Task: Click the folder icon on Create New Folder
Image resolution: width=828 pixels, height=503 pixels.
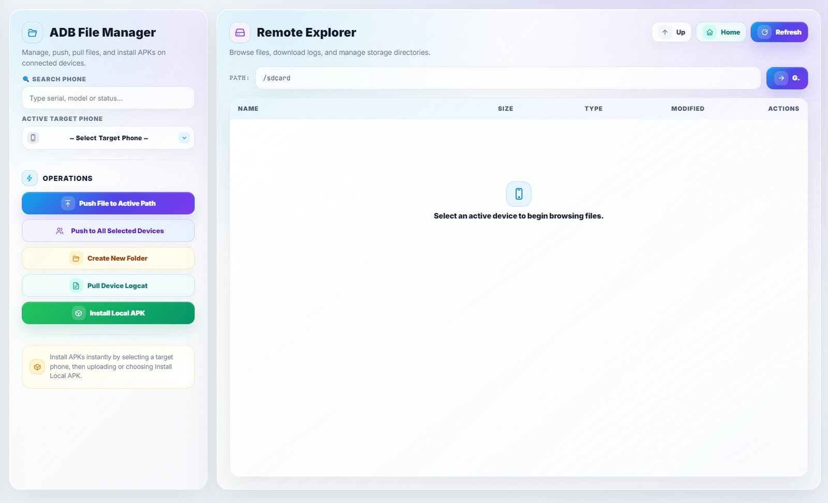Action: click(x=76, y=258)
